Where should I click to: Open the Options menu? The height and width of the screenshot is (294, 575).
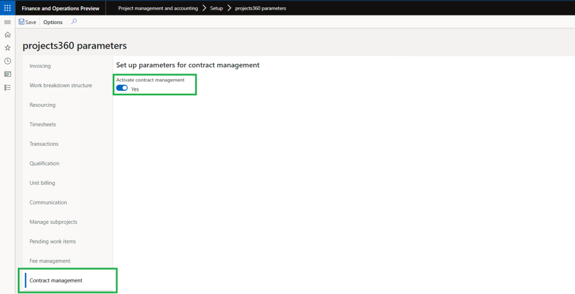[x=53, y=22]
